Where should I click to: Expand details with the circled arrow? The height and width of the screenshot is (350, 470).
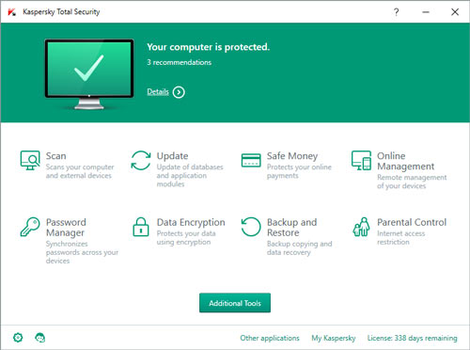pyautogui.click(x=179, y=92)
